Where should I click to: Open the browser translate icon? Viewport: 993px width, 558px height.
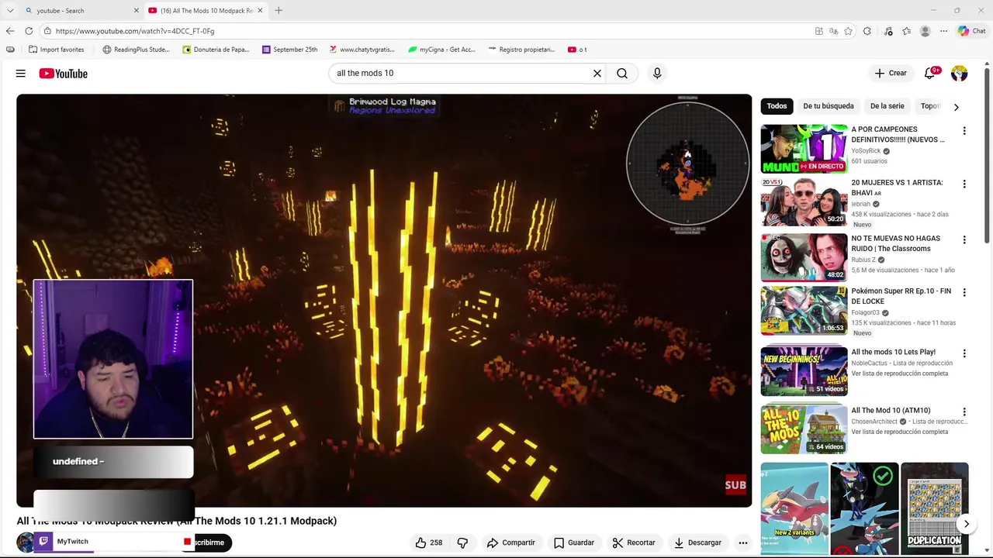point(833,31)
